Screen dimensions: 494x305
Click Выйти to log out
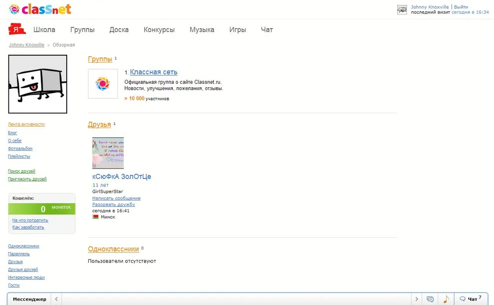461,7
